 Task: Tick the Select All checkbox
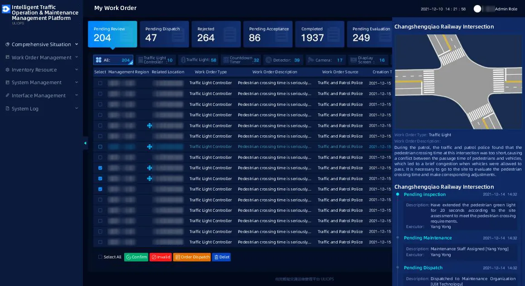tap(100, 257)
